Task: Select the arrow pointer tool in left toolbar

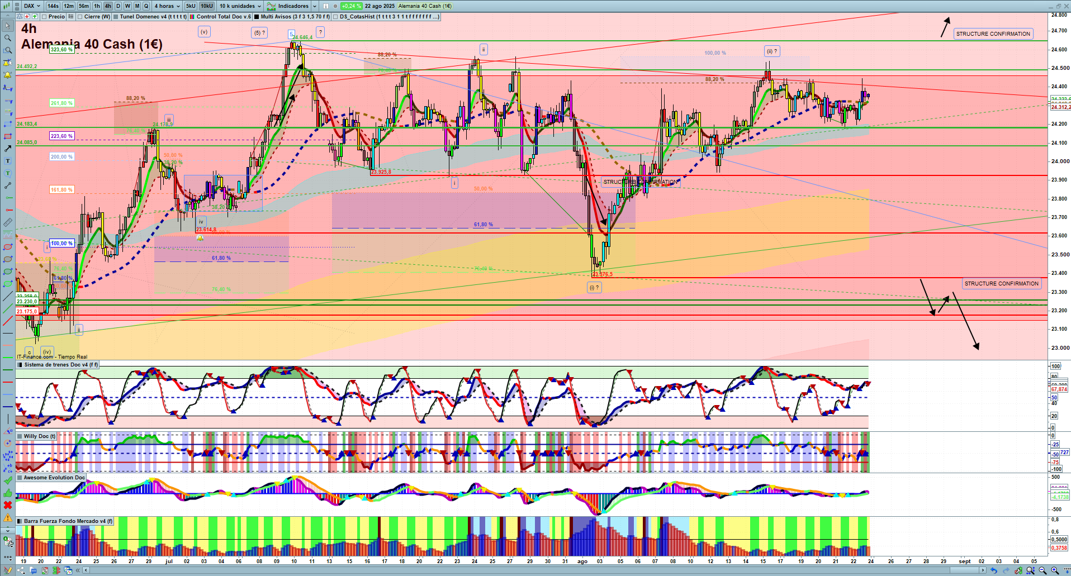Action: coord(8,26)
